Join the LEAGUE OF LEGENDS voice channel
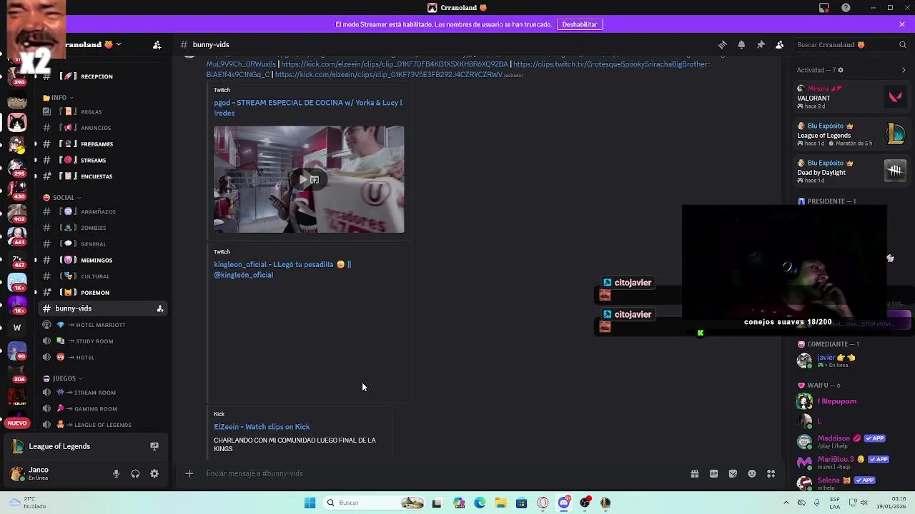The width and height of the screenshot is (915, 514). (103, 425)
